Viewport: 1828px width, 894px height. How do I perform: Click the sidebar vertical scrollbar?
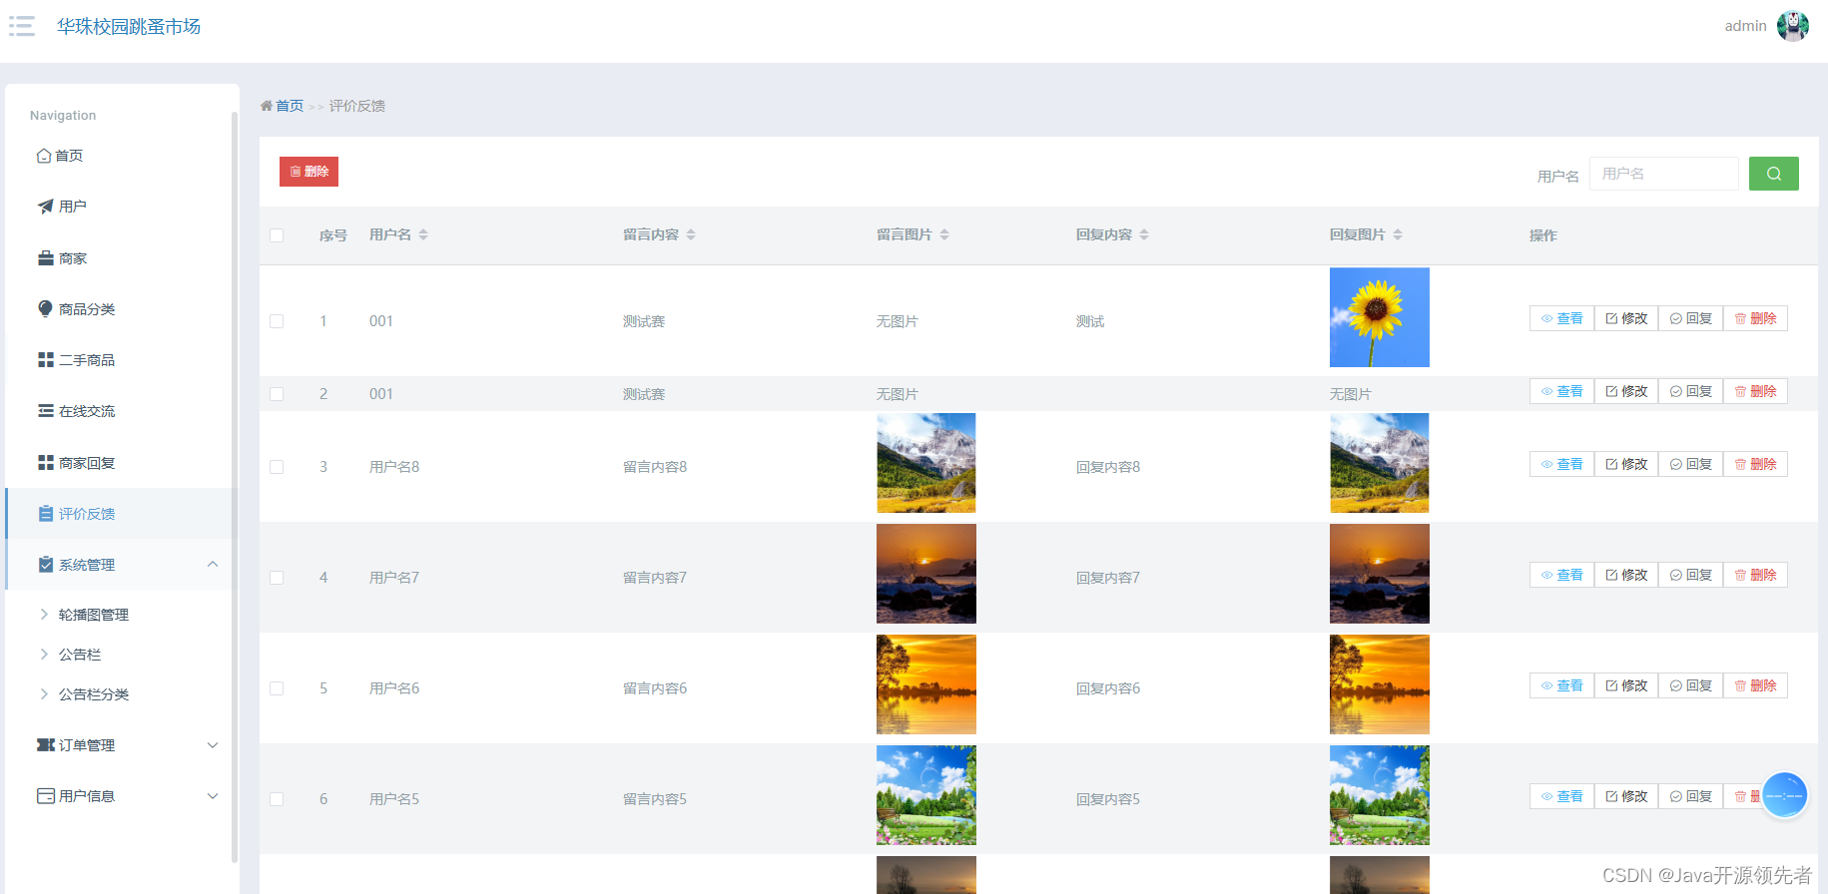click(x=235, y=487)
